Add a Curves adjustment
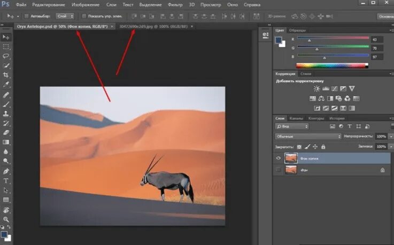This screenshot has height=245, width=394. 335,89
